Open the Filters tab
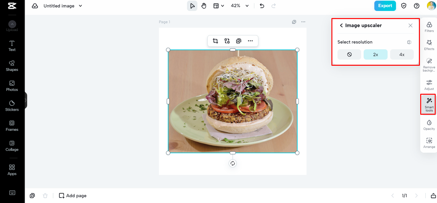The height and width of the screenshot is (203, 437). tap(429, 27)
